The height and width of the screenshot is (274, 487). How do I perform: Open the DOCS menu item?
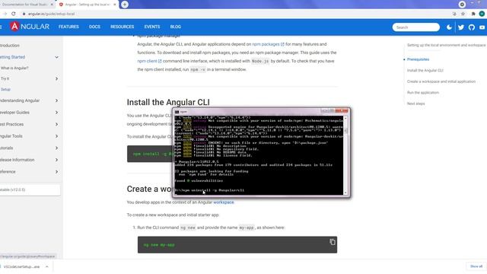click(x=94, y=27)
